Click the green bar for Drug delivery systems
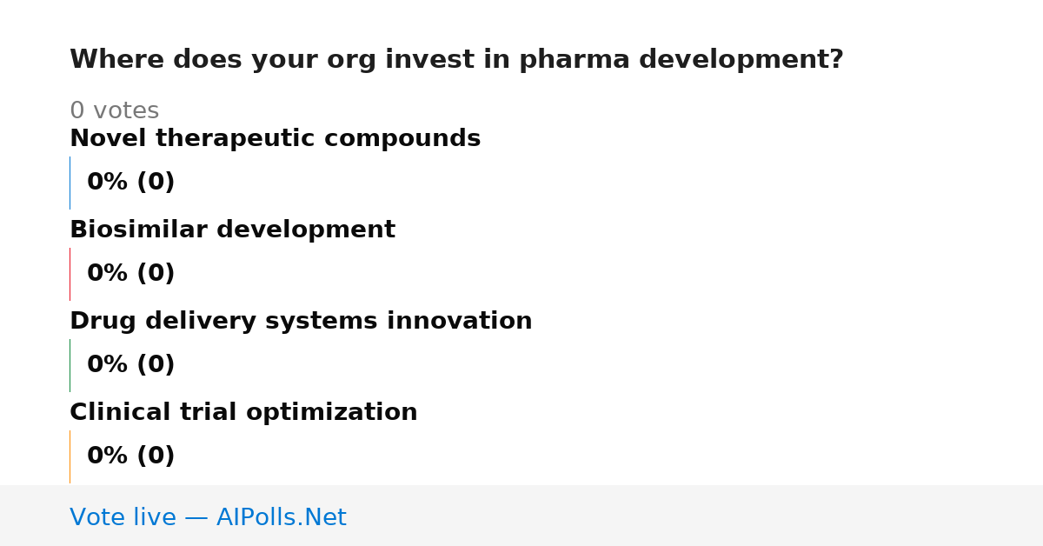Image resolution: width=1043 pixels, height=546 pixels. [70, 365]
